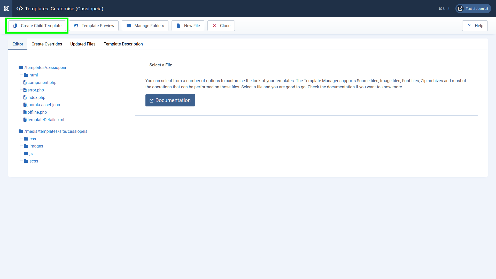Click the folder icon beside js
Screen dimensions: 496x279
click(x=26, y=153)
